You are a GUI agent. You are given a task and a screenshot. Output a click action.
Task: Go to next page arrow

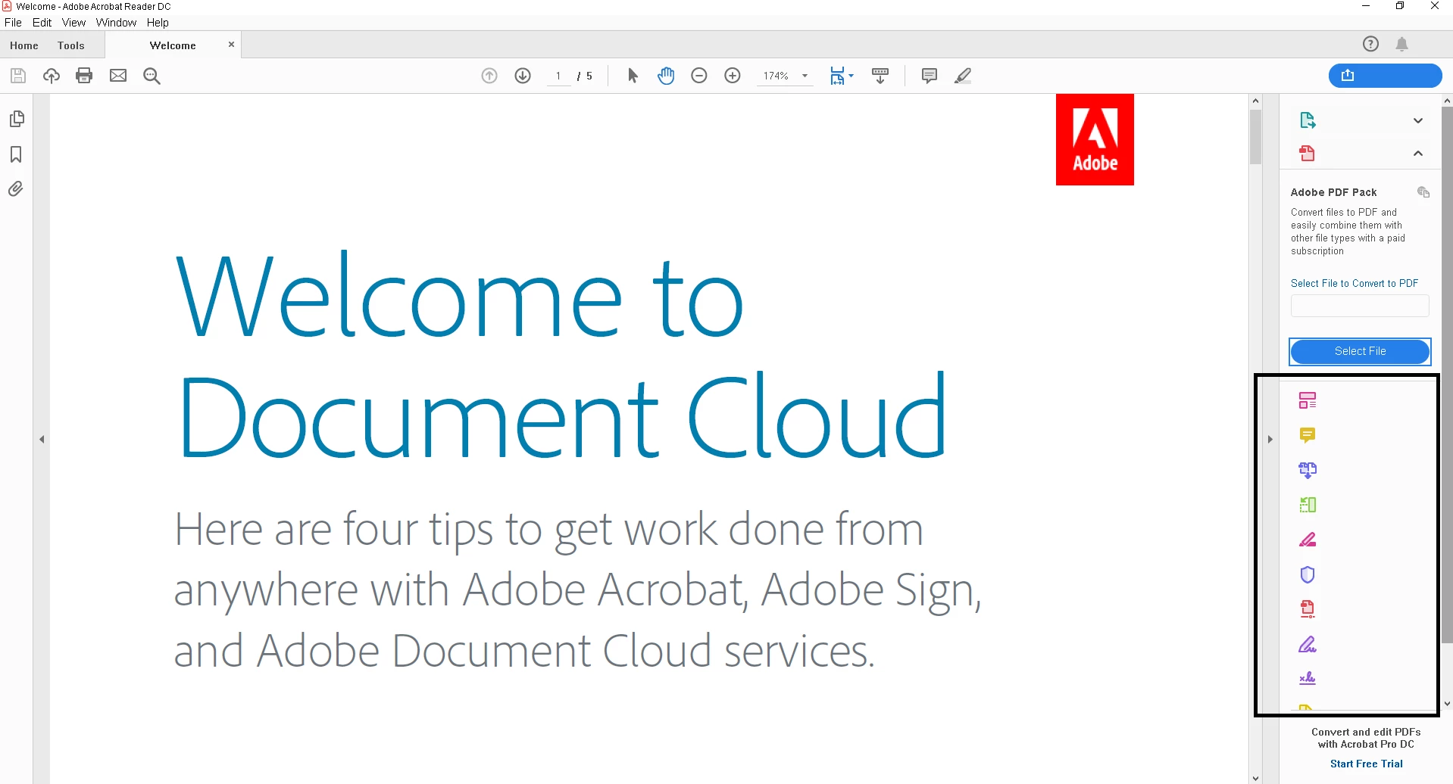(x=523, y=76)
